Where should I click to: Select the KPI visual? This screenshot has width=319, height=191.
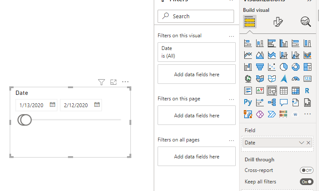[260, 91]
